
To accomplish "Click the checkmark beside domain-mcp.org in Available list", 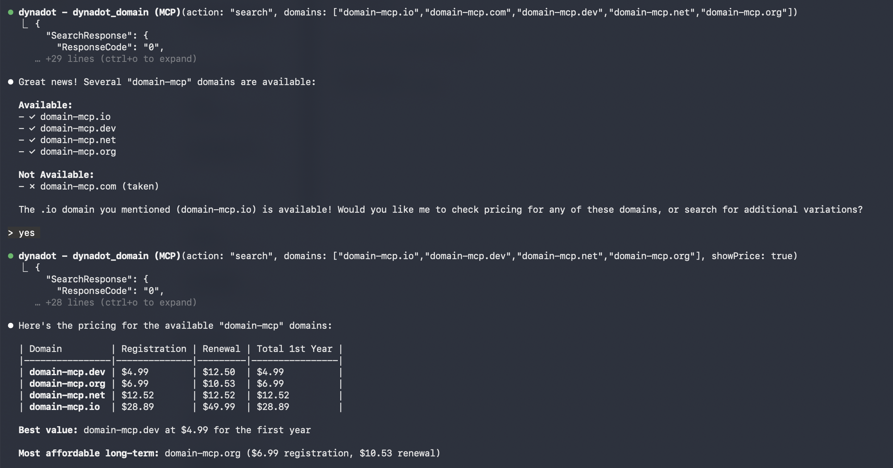I will coord(32,152).
